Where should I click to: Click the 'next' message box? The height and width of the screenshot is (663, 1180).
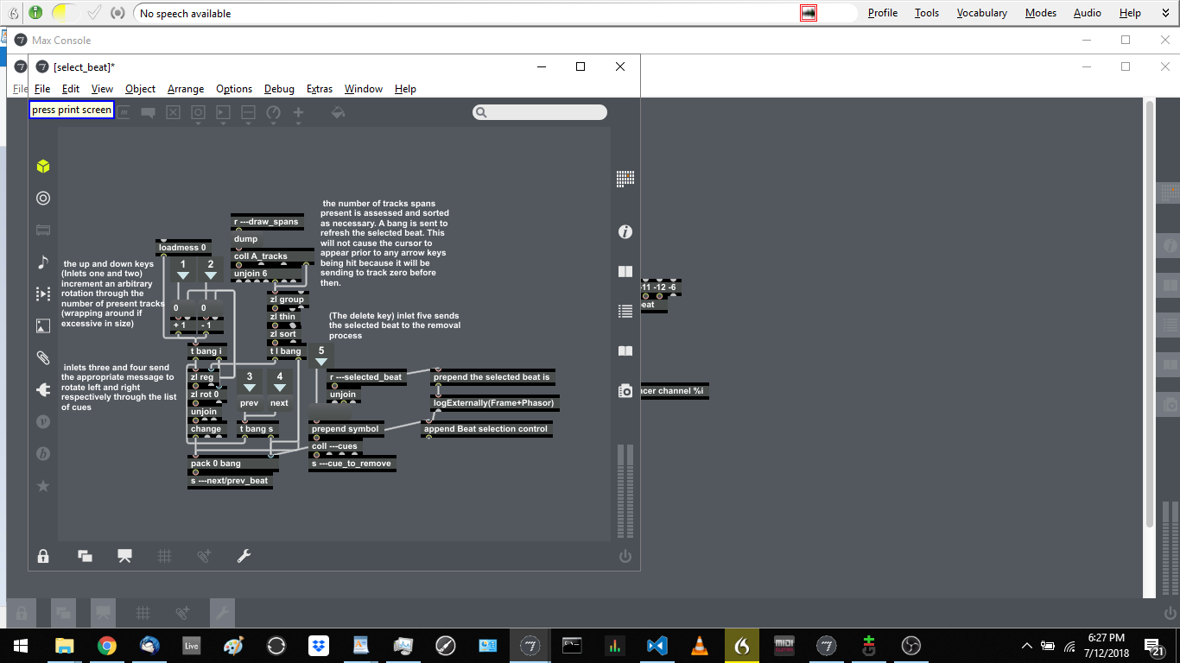[279, 403]
